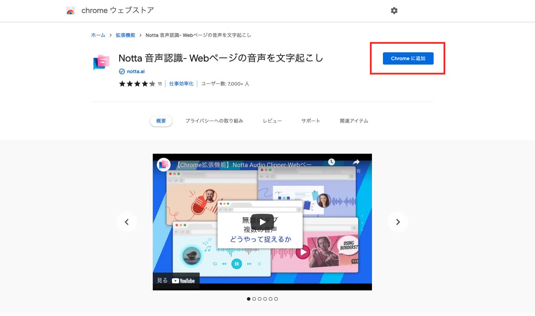Click the rating count 11
535x316 pixels.
160,84
